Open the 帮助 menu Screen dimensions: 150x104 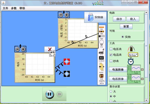(x=22, y=8)
